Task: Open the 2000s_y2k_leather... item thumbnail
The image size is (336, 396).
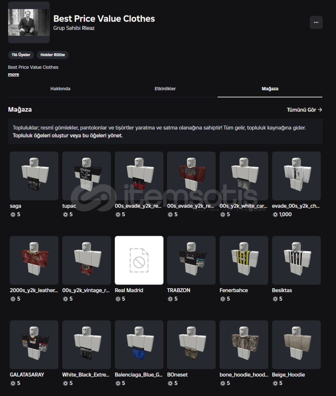Action: (x=34, y=260)
